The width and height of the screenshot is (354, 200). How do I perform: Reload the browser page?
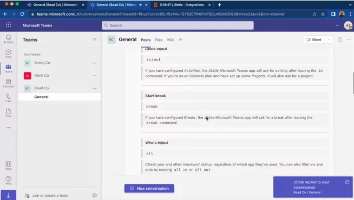[x=22, y=14]
